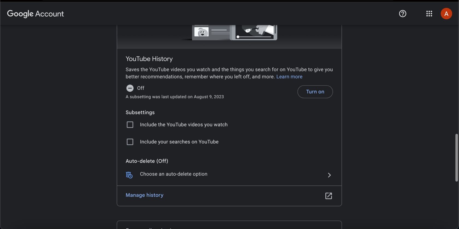
Task: Open the account avatar menu
Action: click(446, 13)
